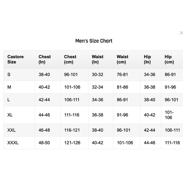Click the Hip (cm) column header
This screenshot has height=183, width=183.
(169, 59)
